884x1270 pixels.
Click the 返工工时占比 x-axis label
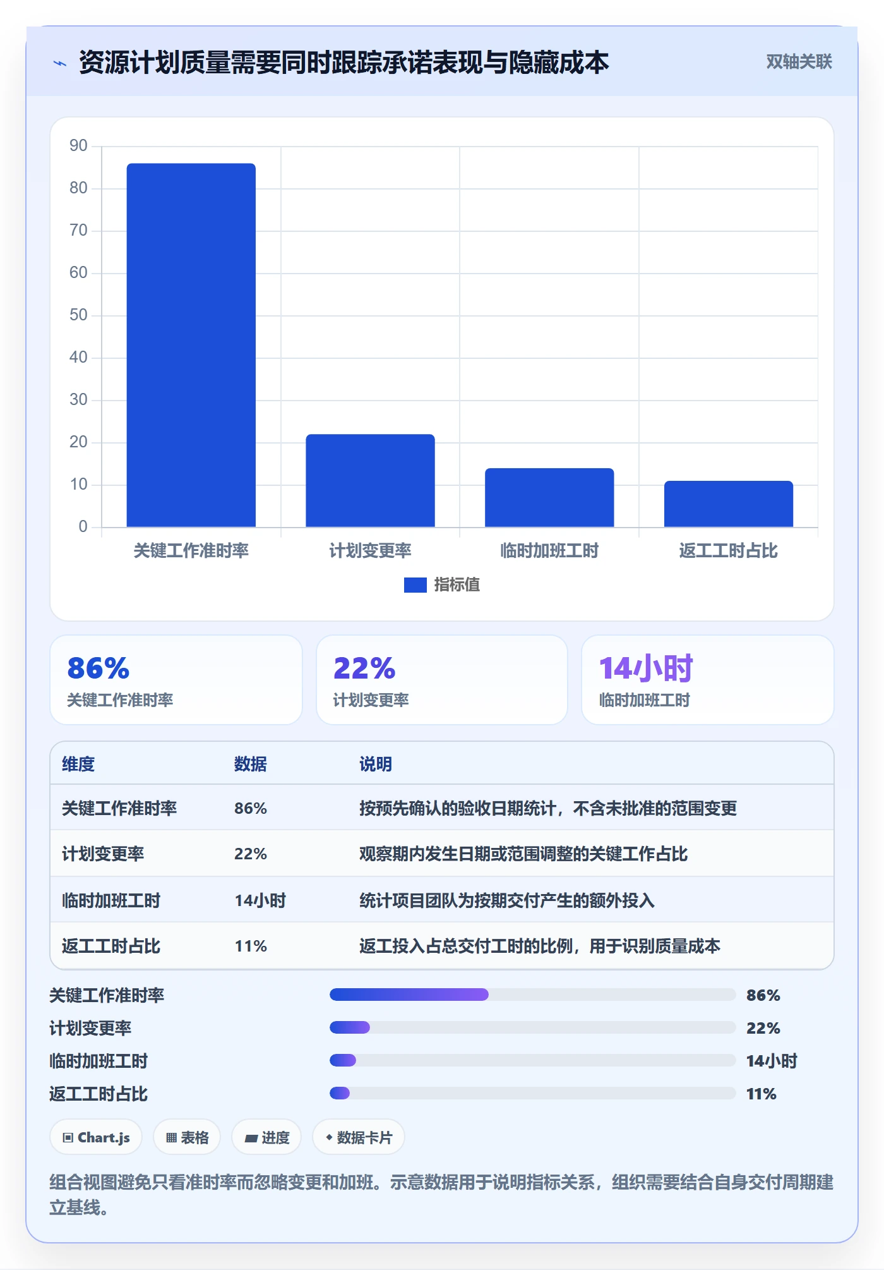coord(729,551)
